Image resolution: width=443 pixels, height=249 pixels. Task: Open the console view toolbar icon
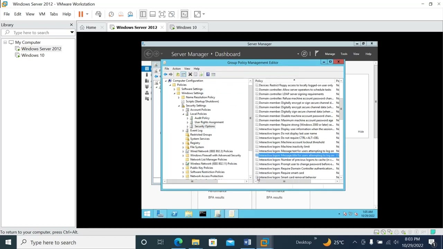(x=184, y=14)
